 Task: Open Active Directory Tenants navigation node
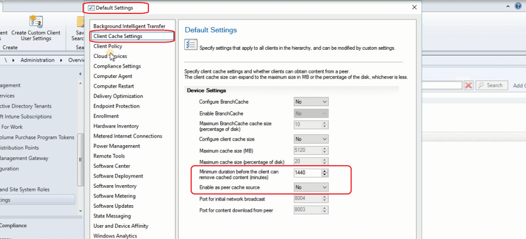[26, 106]
